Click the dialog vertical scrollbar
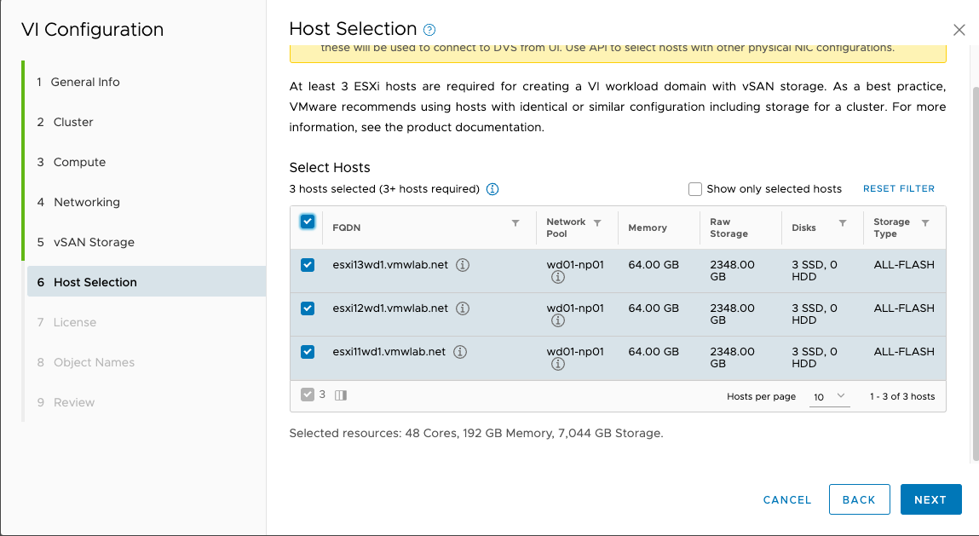This screenshot has width=979, height=536. point(976,275)
